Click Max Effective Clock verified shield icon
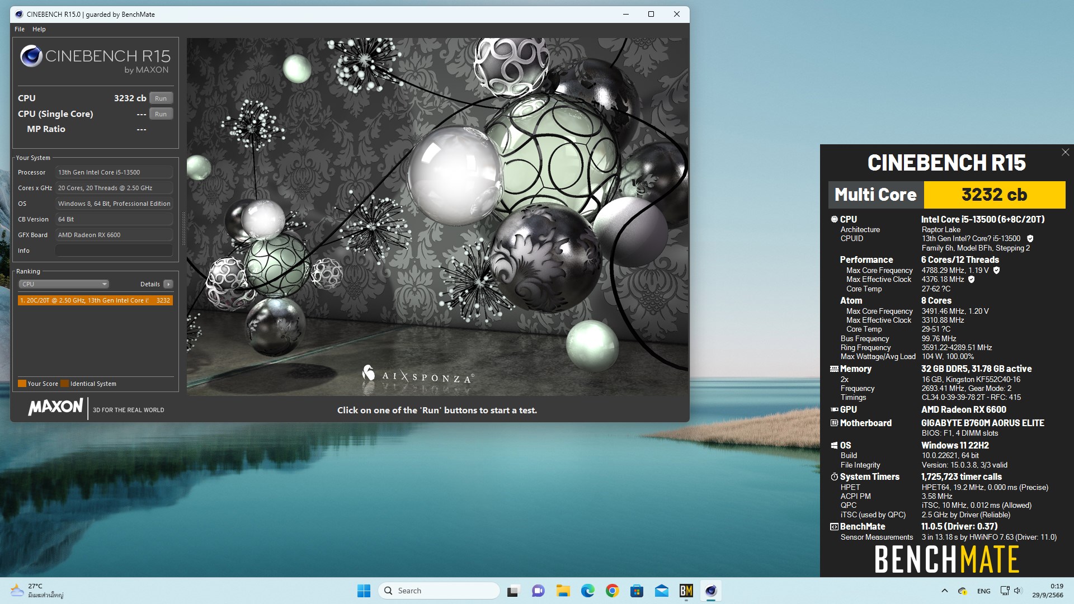 [x=971, y=280]
